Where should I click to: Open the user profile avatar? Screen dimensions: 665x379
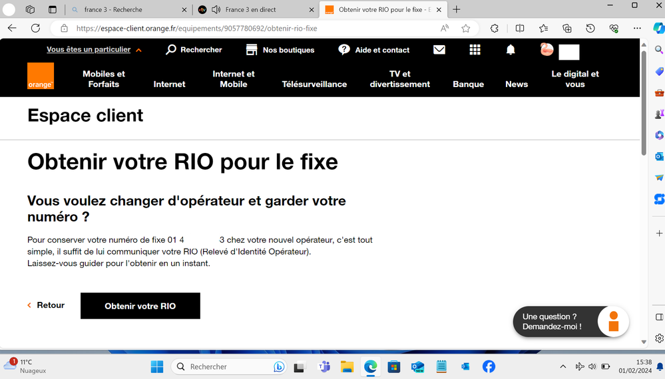547,50
